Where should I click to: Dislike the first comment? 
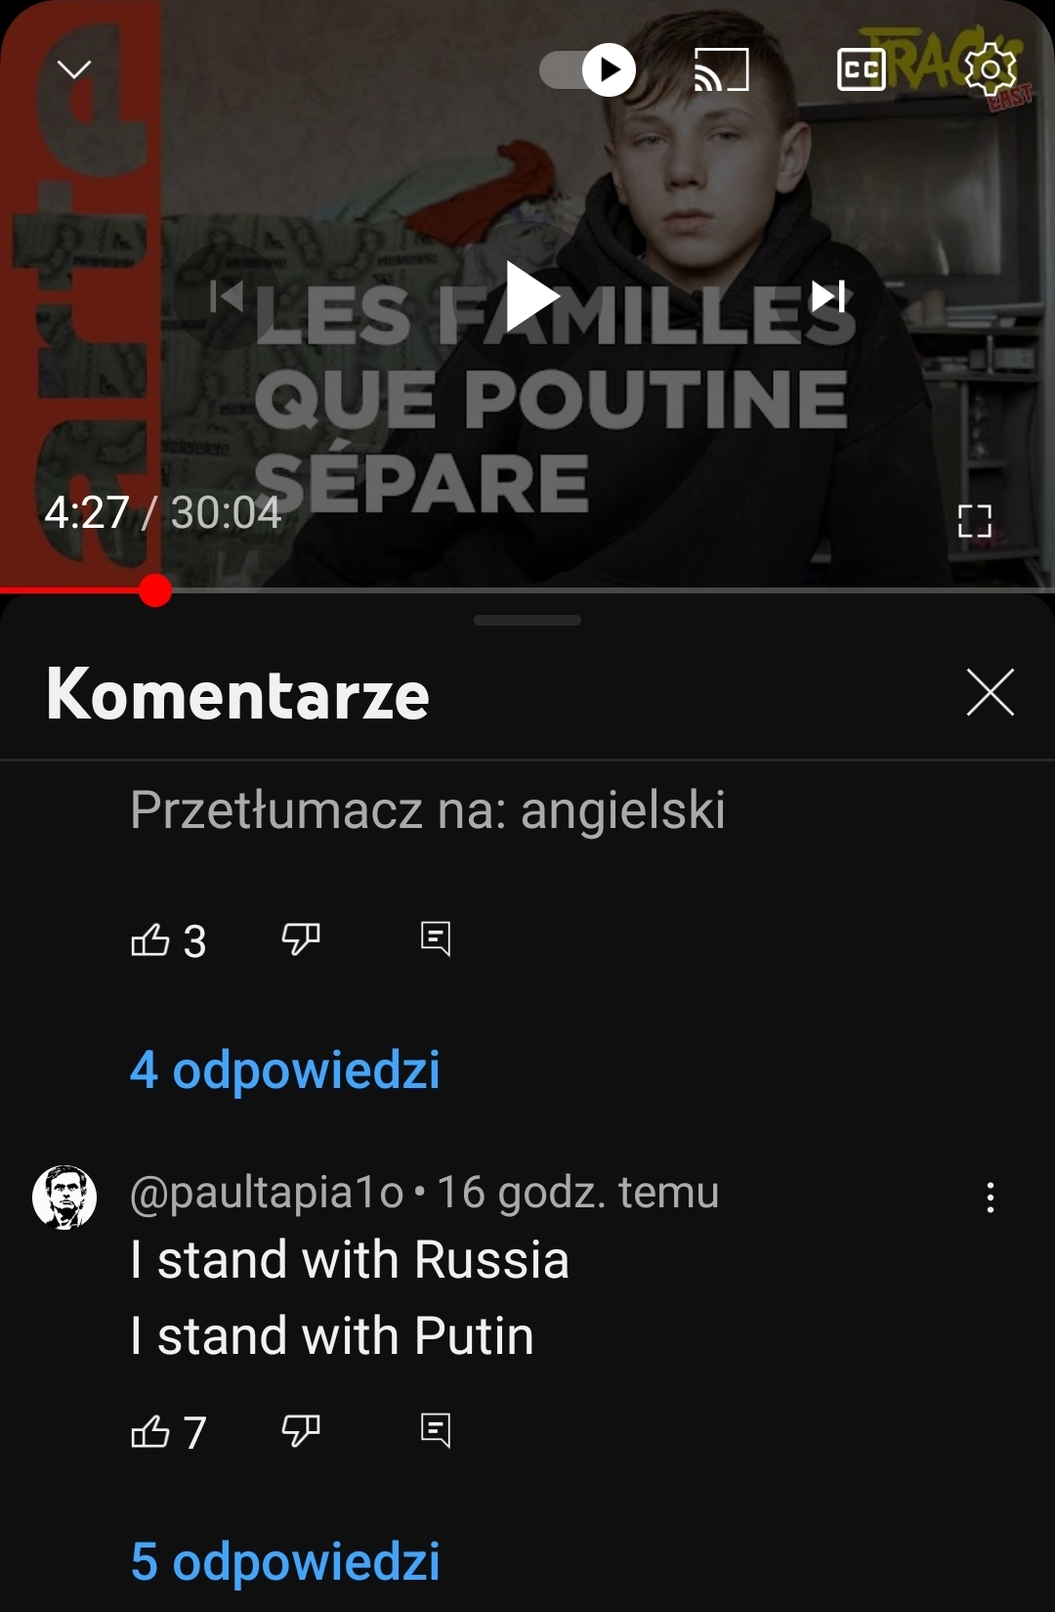[x=301, y=939]
